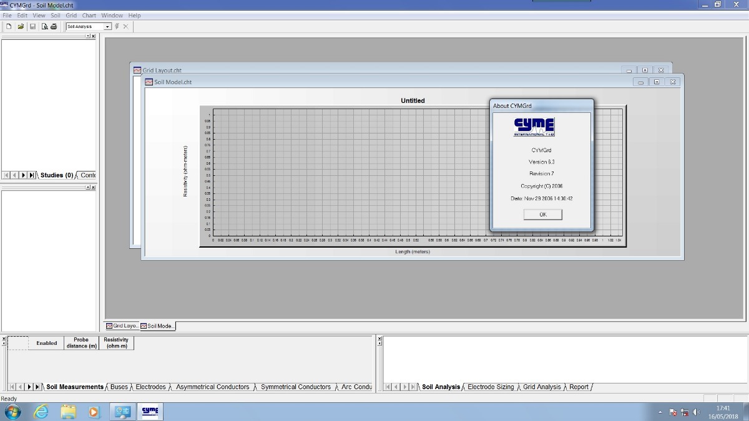Click the New document toolbar icon
749x421 pixels.
point(9,26)
